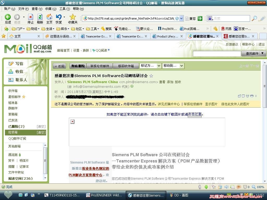Expand the 娱乐 bookmarks folder
The width and height of the screenshot is (267, 200).
[x=63, y=29]
